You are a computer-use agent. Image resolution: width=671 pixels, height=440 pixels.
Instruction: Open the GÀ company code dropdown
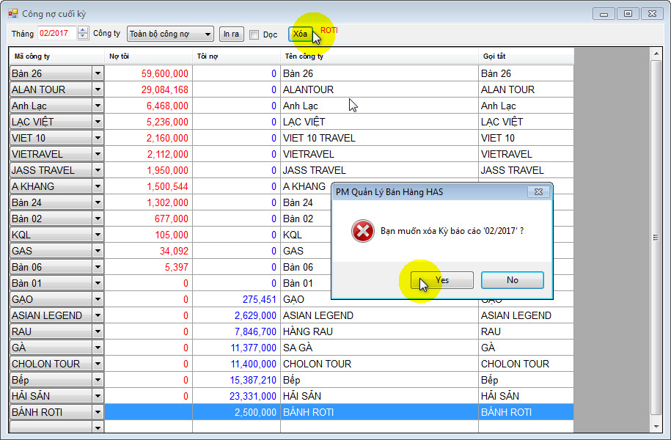click(98, 348)
